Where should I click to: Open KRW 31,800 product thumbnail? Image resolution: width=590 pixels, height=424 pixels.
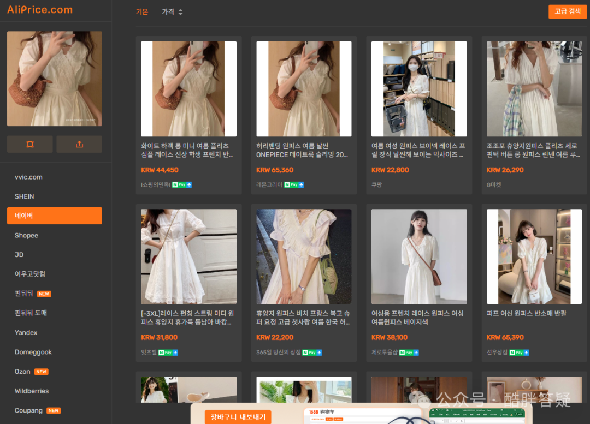[x=188, y=256]
